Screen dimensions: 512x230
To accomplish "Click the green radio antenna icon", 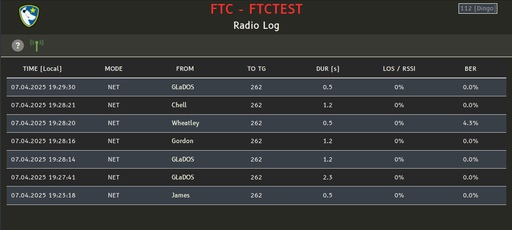I will point(36,45).
